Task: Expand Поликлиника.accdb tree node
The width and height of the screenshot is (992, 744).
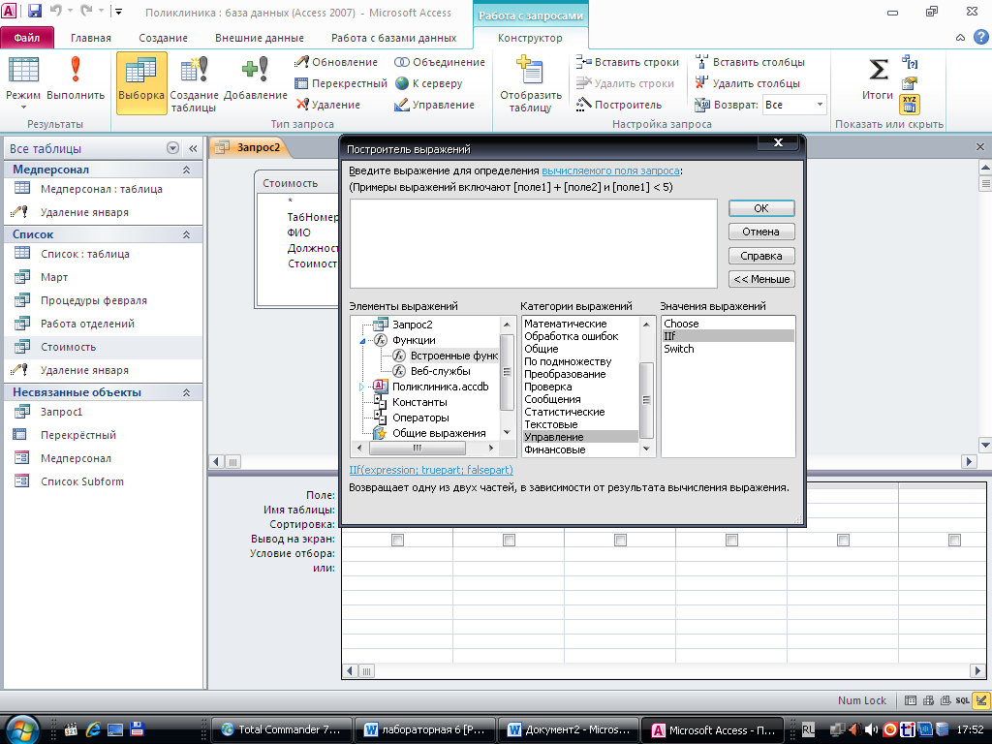Action: [362, 387]
